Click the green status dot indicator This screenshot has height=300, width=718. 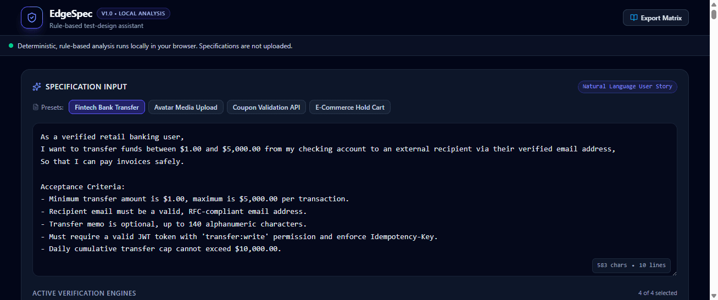pos(11,46)
